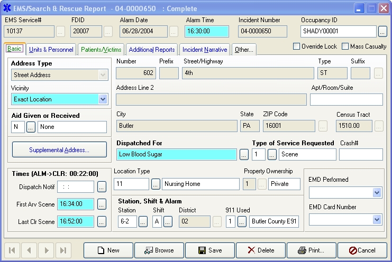392x262 pixels.
Task: Open lookup for First Arv Scene time
Action: click(x=102, y=204)
